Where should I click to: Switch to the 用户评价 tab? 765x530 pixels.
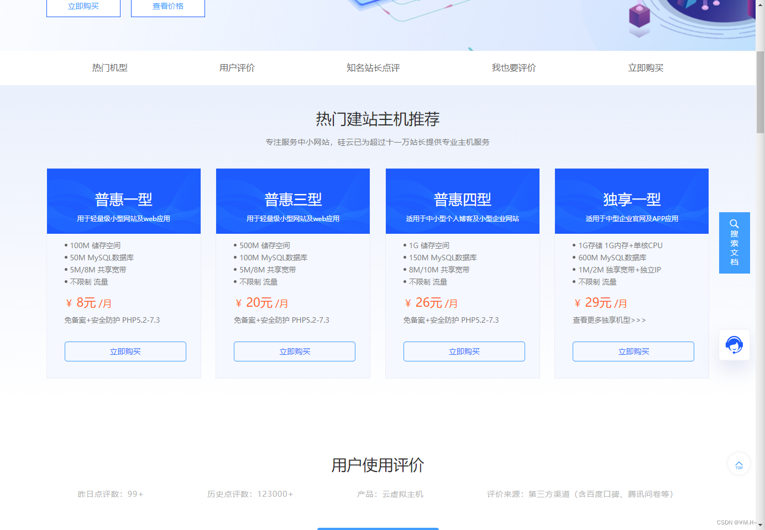237,68
